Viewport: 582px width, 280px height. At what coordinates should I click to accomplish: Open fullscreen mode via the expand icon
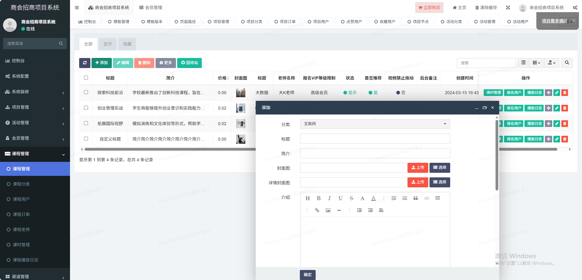click(x=508, y=8)
